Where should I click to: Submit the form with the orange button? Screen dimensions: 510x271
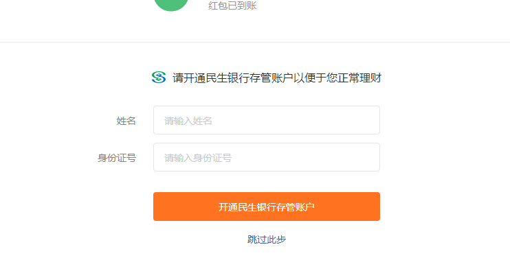point(267,207)
